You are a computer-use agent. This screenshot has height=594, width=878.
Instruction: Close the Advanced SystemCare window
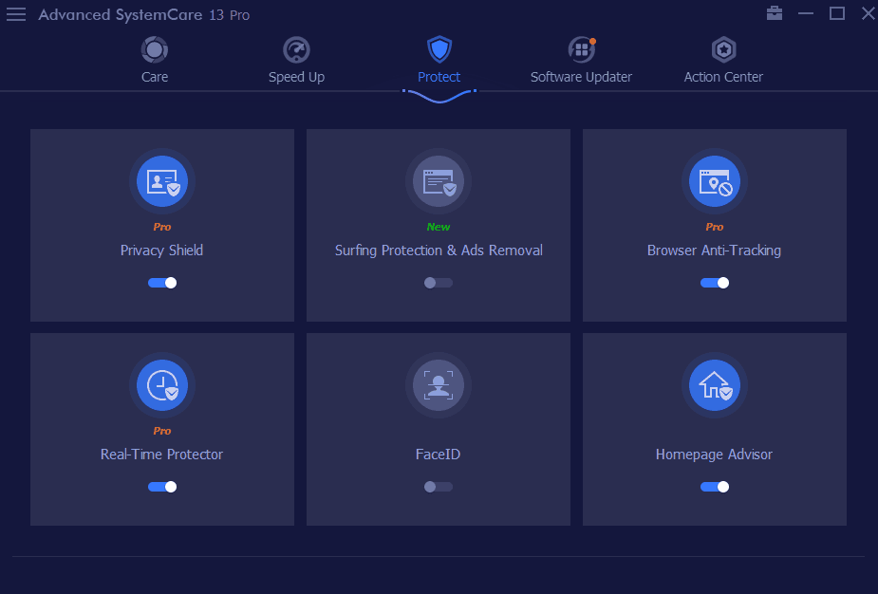tap(868, 13)
